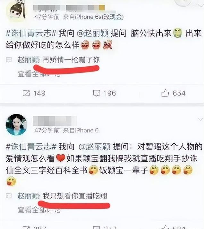Open the cartoon girl avatar profile
This screenshot has height=229, width=204.
(x=16, y=12)
